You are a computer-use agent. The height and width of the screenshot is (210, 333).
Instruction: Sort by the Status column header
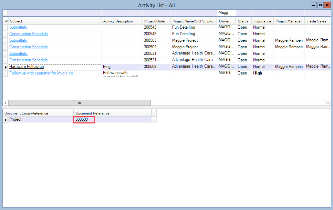pyautogui.click(x=243, y=21)
